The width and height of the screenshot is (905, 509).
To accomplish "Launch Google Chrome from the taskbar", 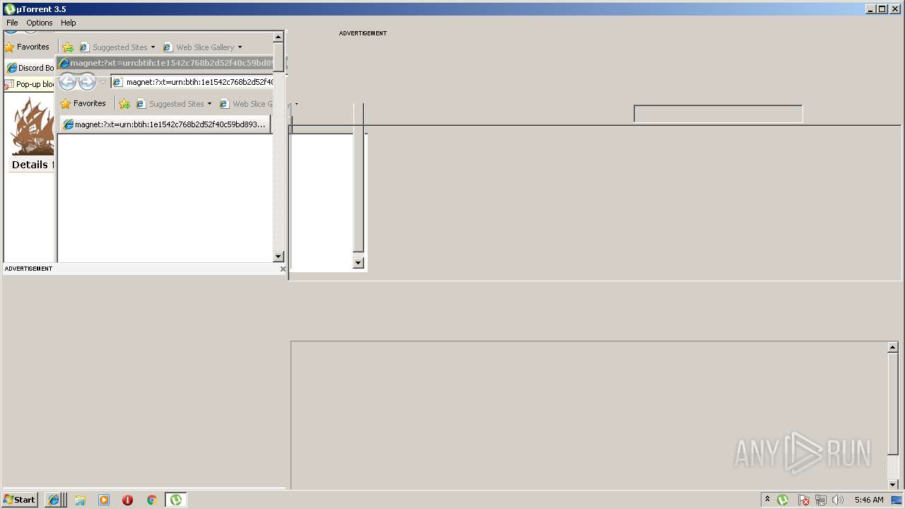I will tap(151, 500).
